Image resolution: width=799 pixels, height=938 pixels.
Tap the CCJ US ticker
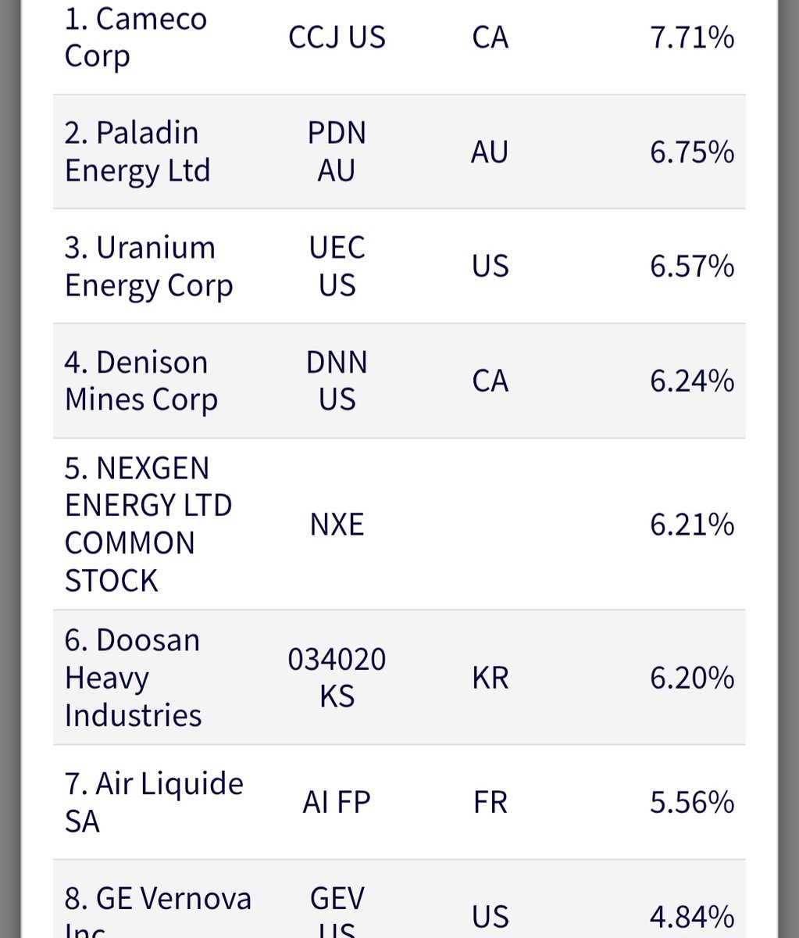click(x=337, y=38)
